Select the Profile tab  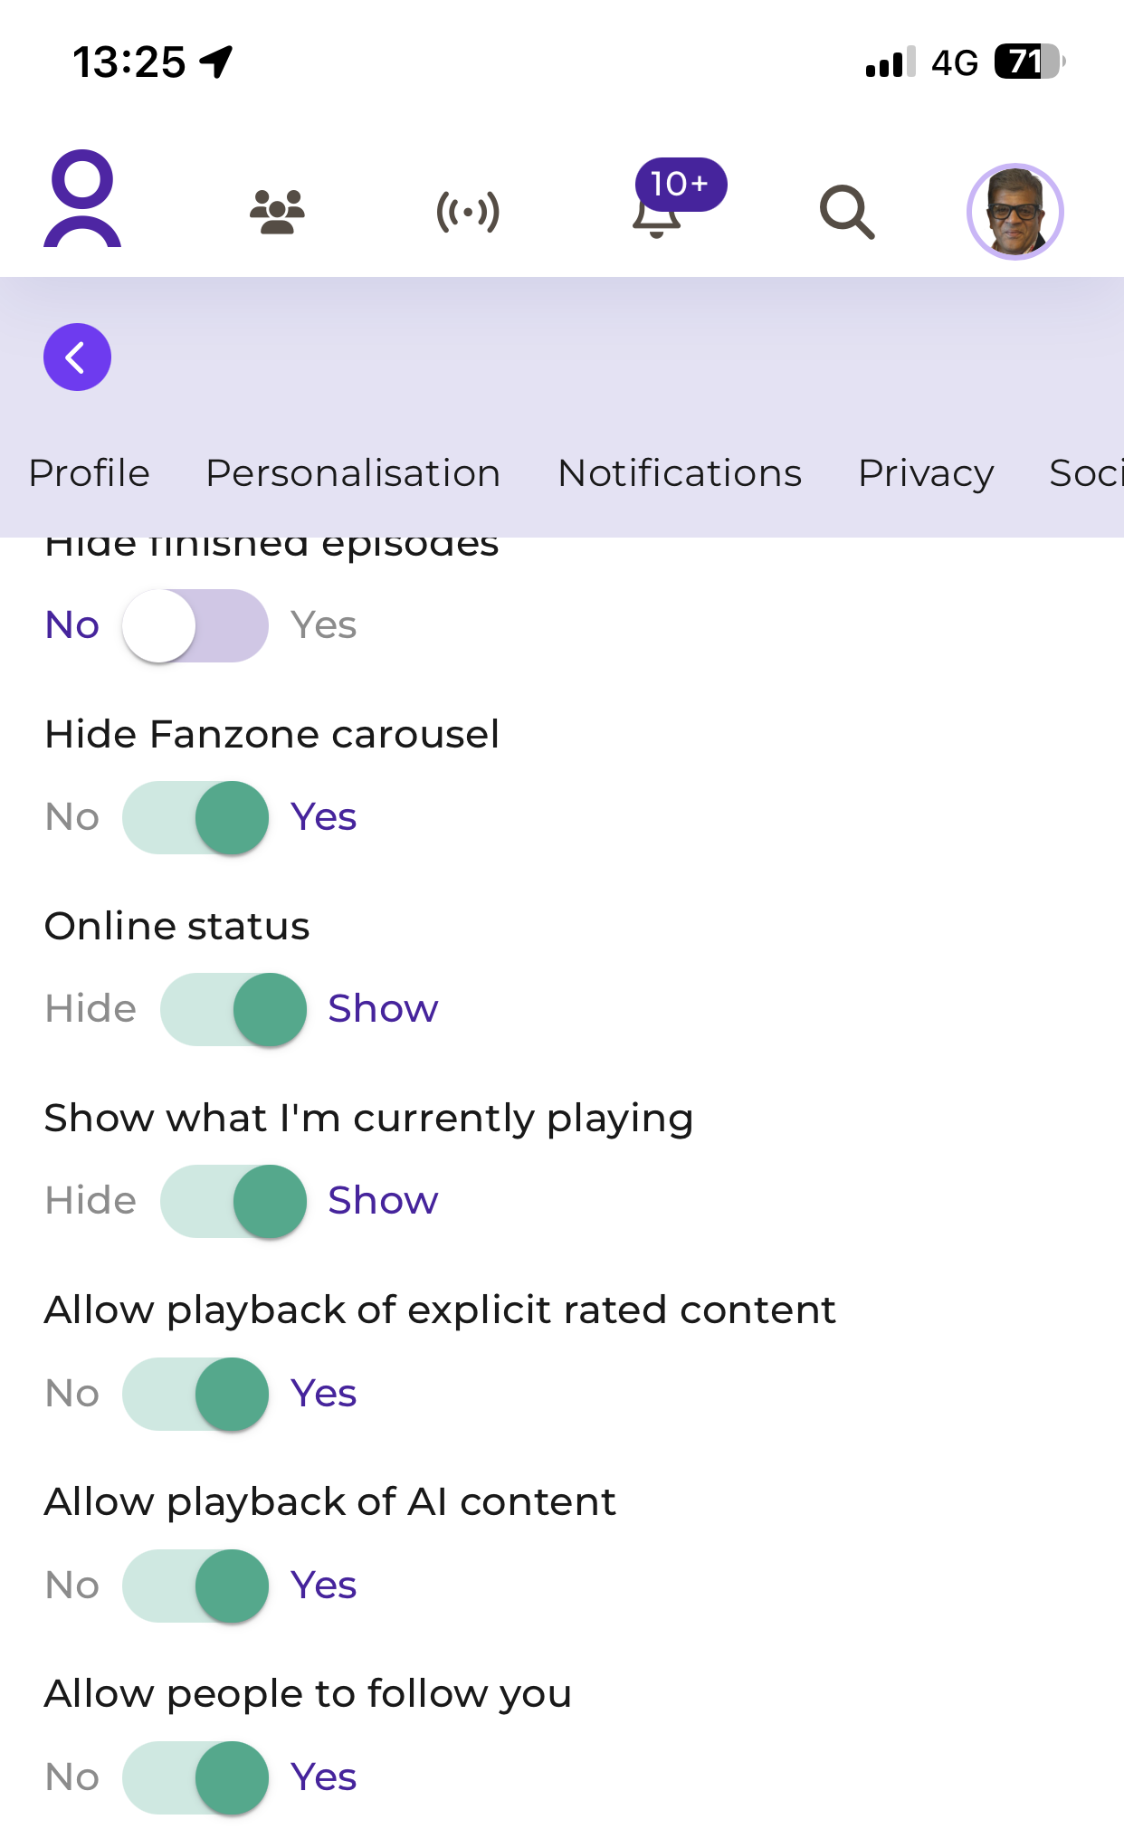90,472
